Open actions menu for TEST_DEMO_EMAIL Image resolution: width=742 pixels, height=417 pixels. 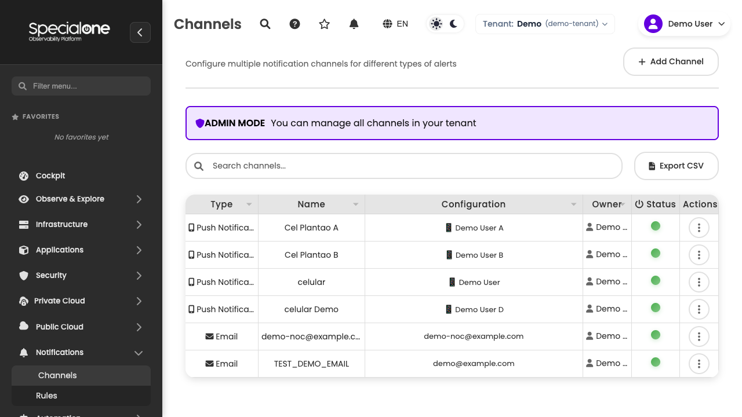click(699, 364)
